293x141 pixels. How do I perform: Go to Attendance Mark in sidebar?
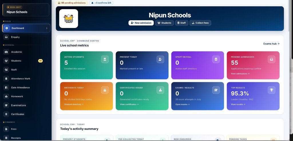coord(26,79)
